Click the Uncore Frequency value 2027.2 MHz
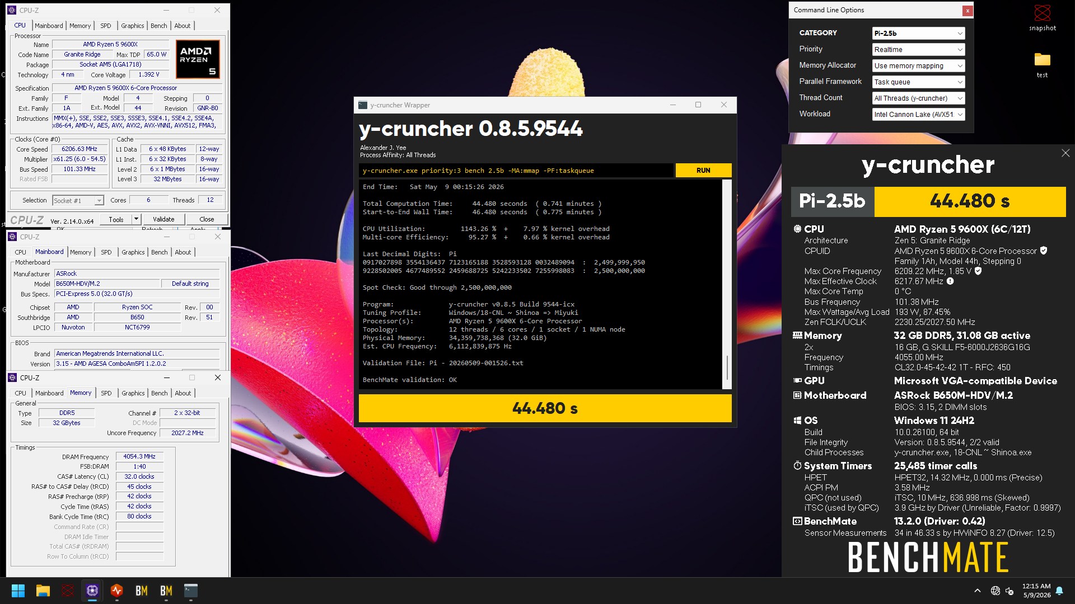 [x=188, y=433]
